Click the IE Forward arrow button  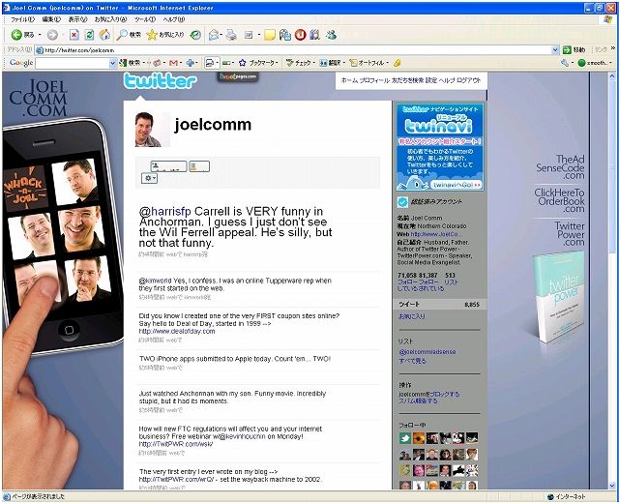tap(52, 35)
